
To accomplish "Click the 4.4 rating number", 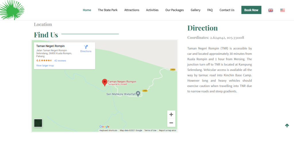I will pyautogui.click(x=38, y=61).
